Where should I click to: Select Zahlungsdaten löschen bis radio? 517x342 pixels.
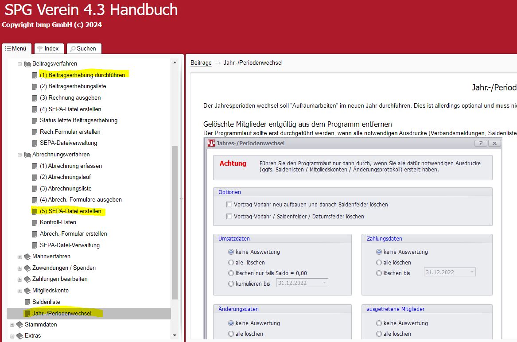point(379,273)
